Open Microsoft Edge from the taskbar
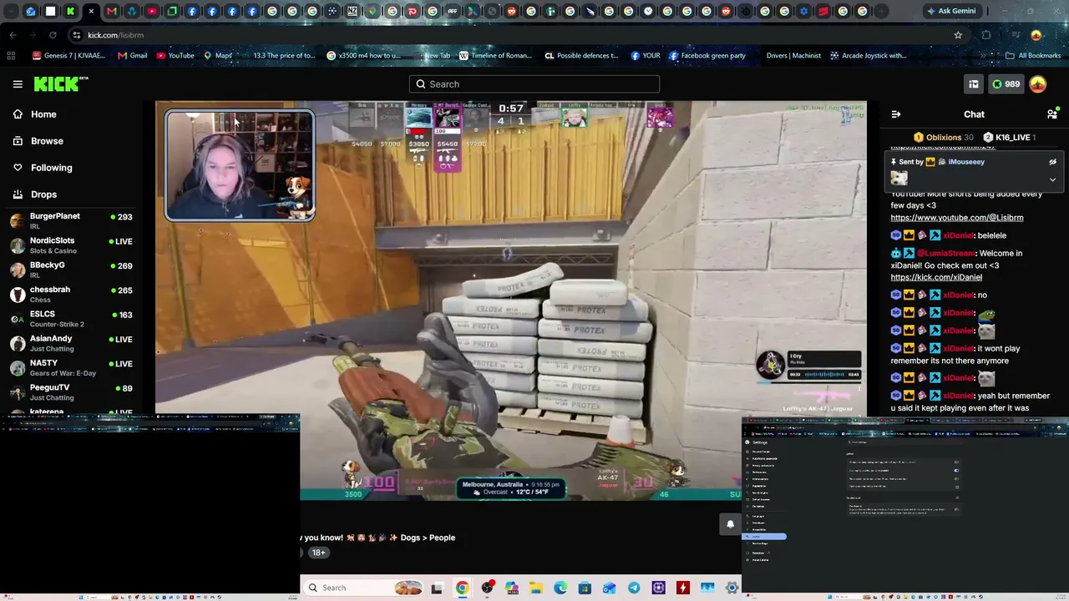This screenshot has width=1069, height=601. point(560,588)
